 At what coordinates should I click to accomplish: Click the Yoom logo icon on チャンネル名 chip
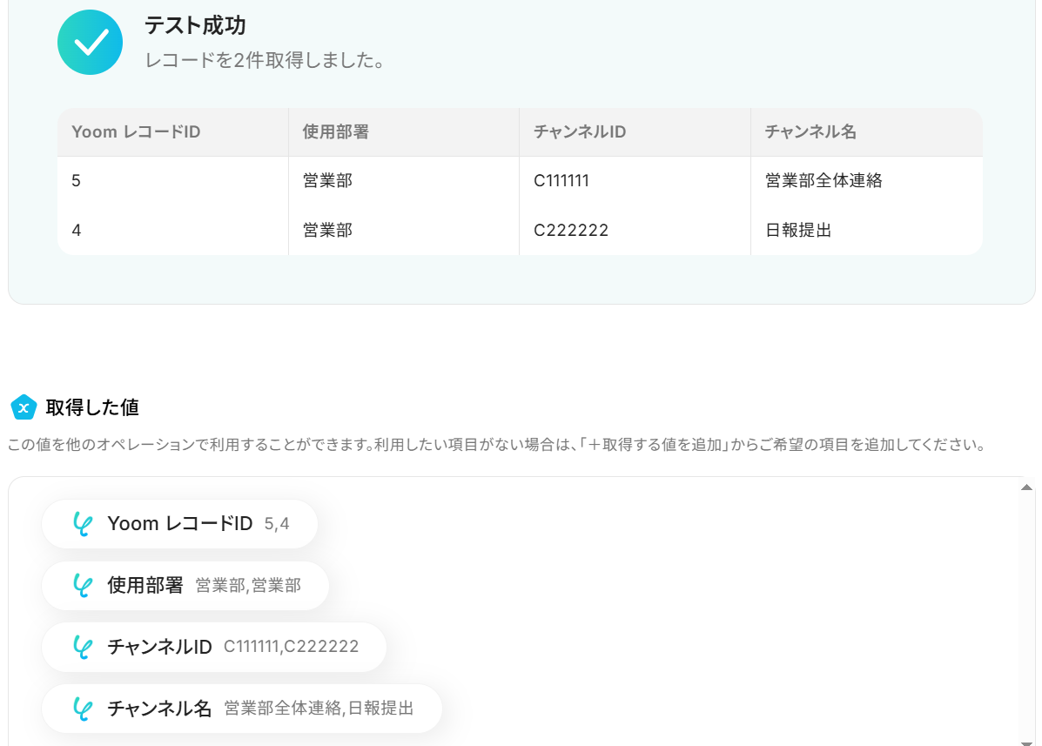(83, 709)
